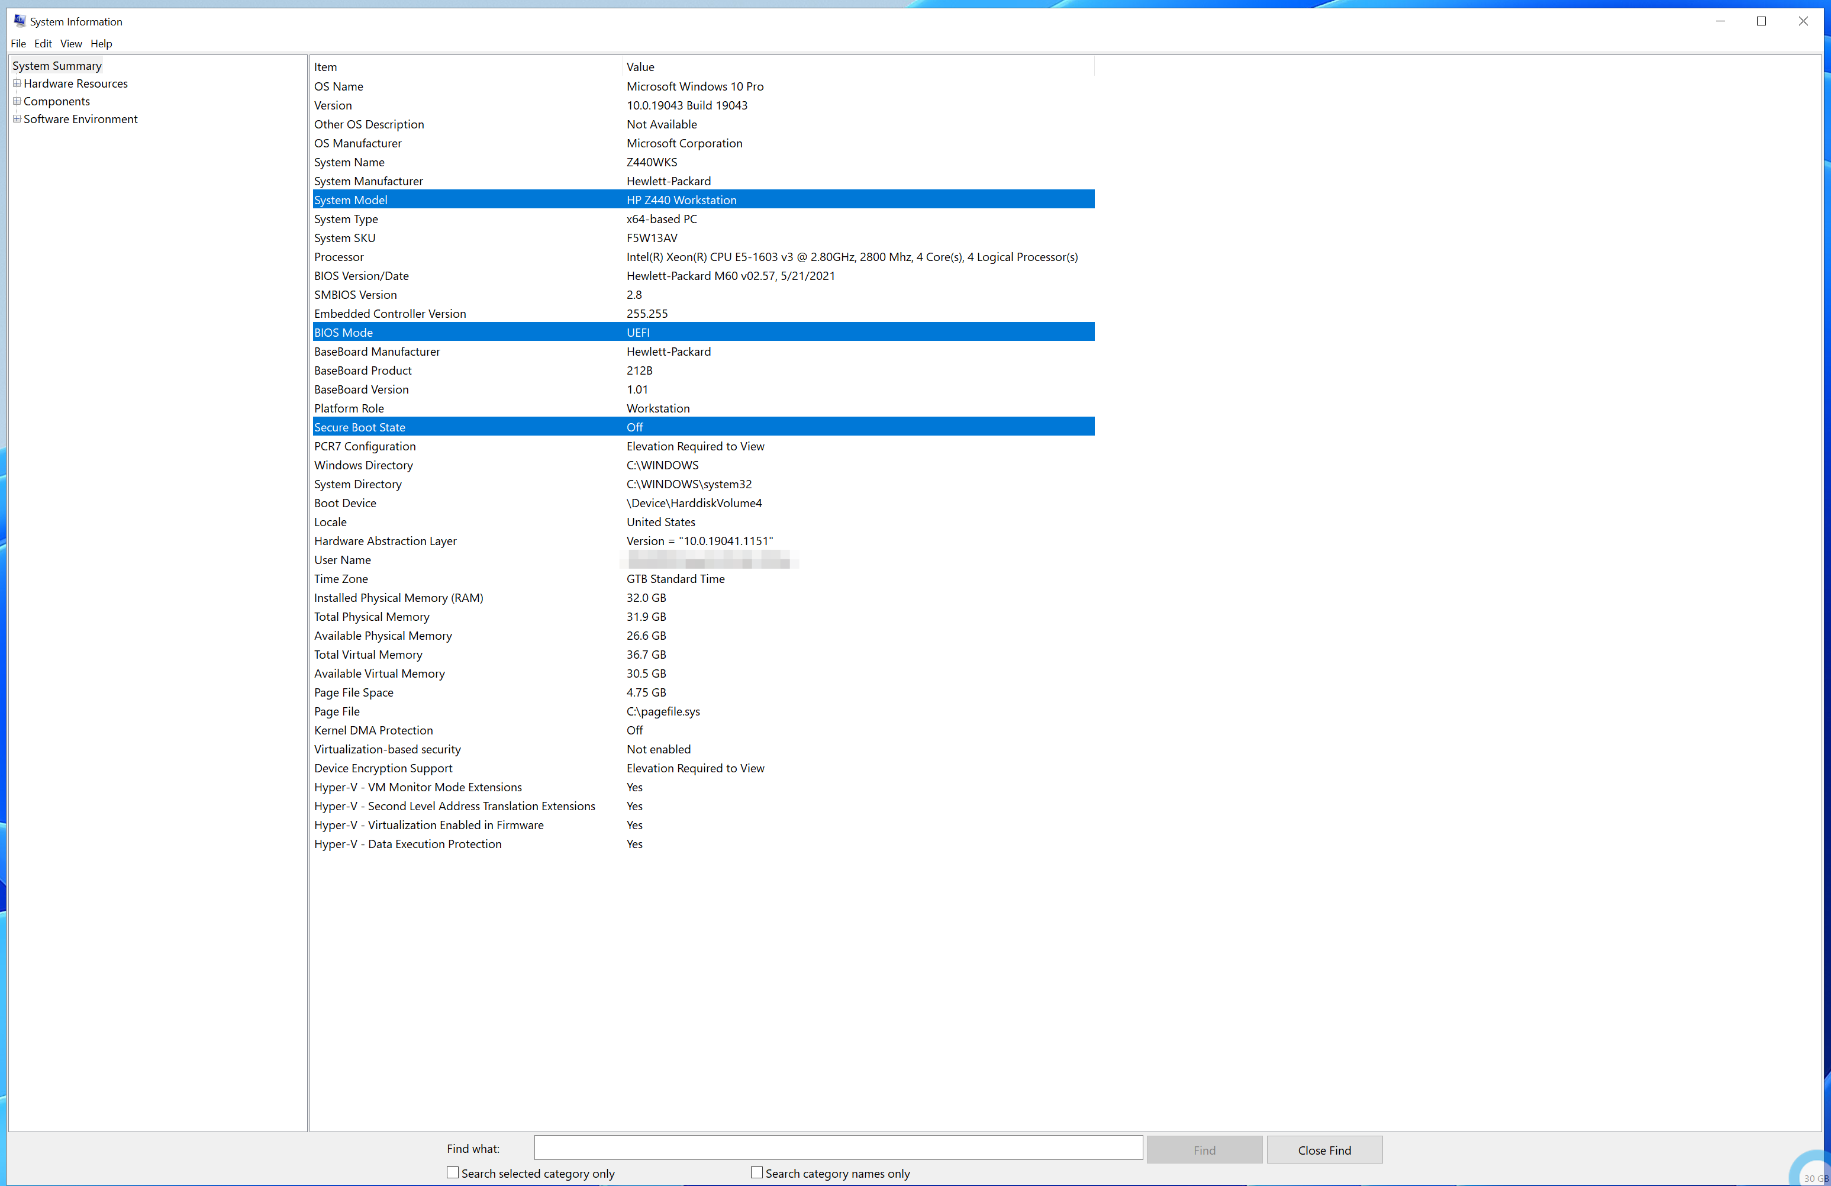
Task: Open the Edit menu
Action: 43,44
